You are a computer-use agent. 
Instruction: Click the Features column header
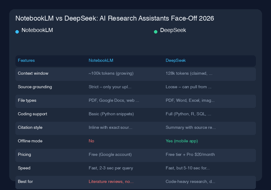point(26,60)
